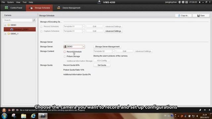
Task: Open the Tool menu
Action: (25, 2)
